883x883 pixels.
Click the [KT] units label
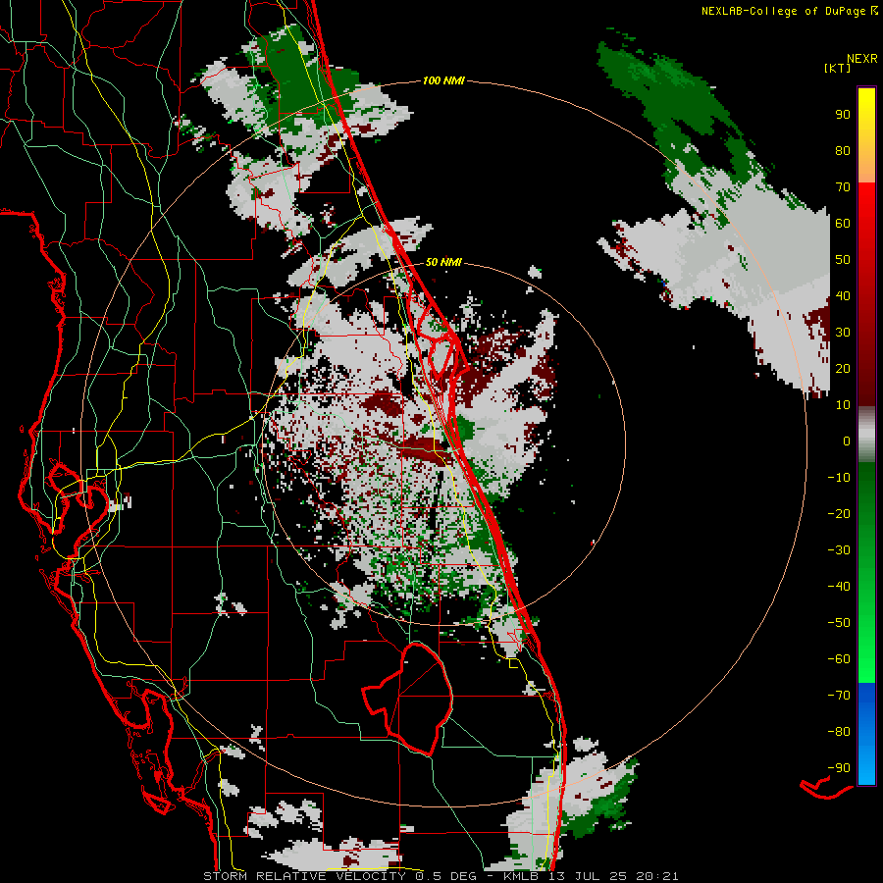click(838, 68)
